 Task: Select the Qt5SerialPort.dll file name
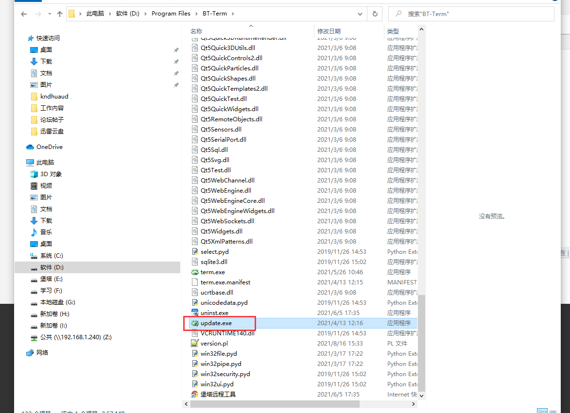(x=224, y=139)
